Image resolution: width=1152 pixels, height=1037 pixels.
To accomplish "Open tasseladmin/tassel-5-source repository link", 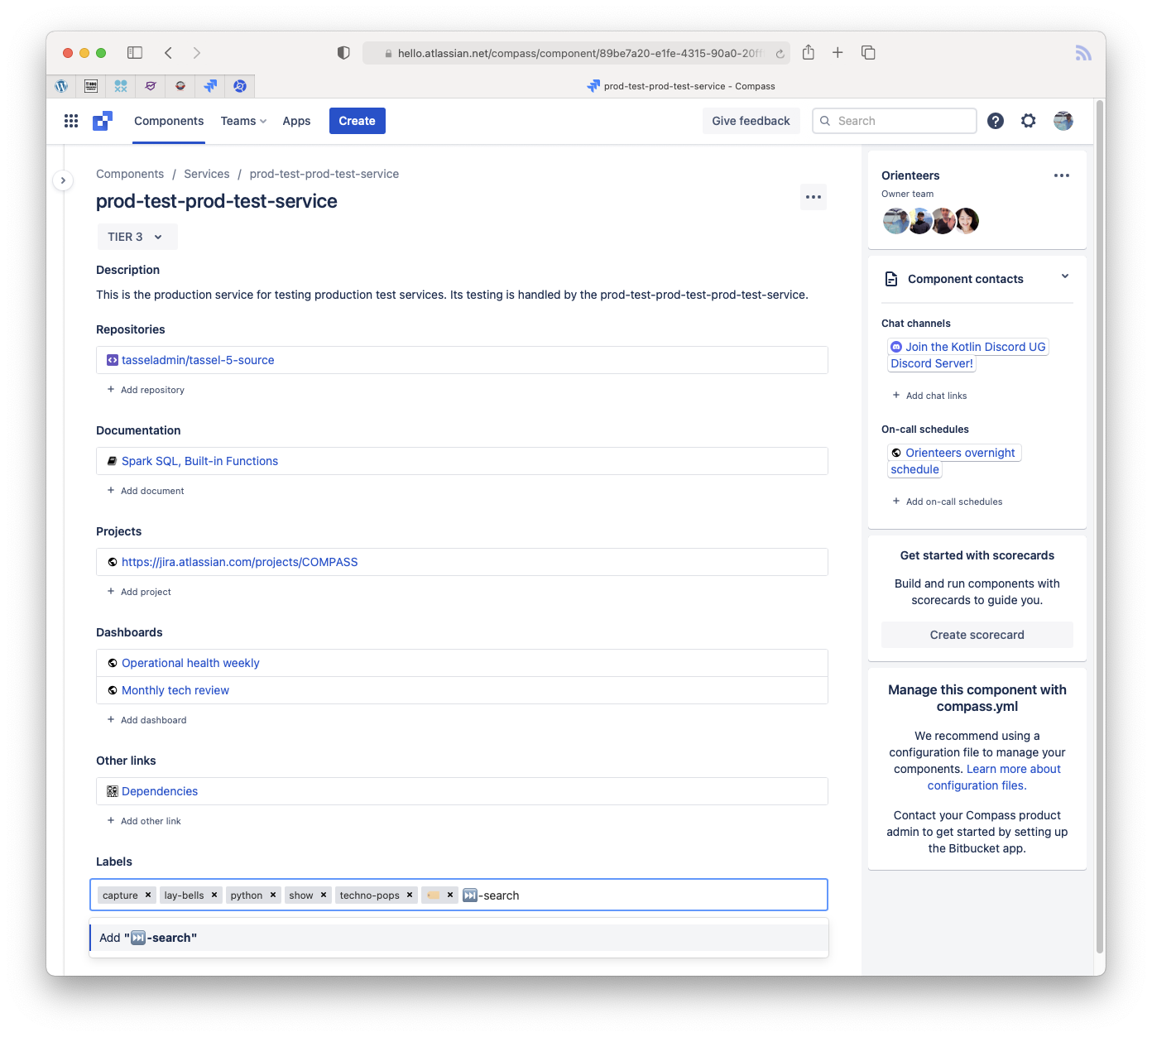I will click(198, 360).
